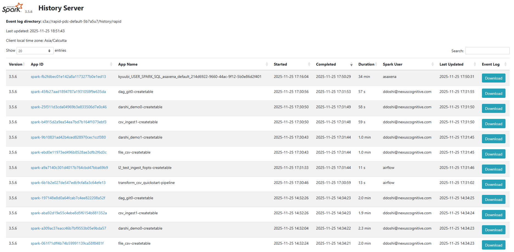Viewport: 514px width, 252px height.
Task: Open app spark-061f71dff4b74b59991139ca58f8481f
Action: tap(67, 243)
